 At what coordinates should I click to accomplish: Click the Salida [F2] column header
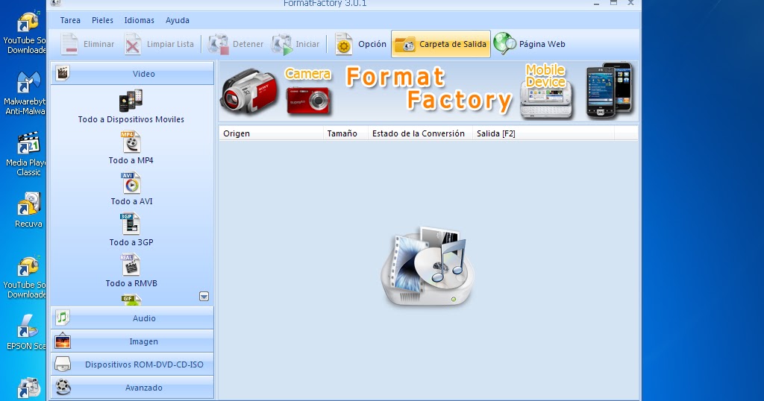click(543, 133)
